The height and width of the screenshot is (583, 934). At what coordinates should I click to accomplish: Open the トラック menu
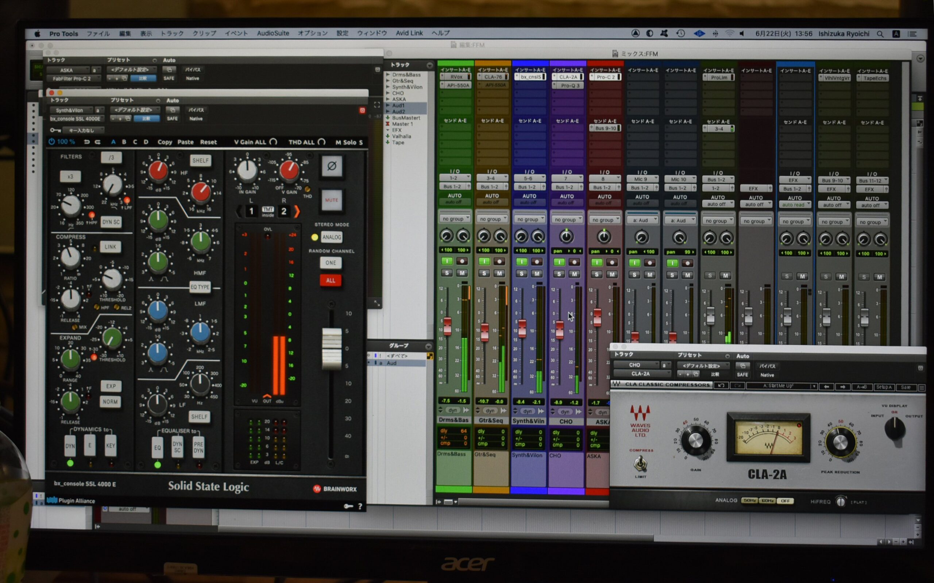172,34
